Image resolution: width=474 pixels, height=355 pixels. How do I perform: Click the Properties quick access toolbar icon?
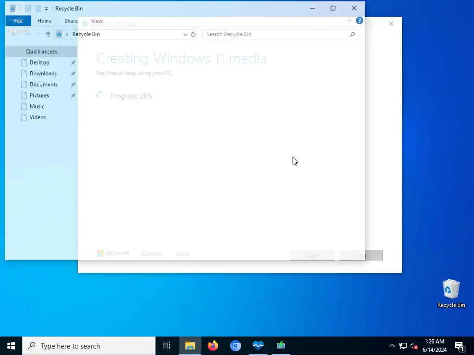tap(27, 8)
